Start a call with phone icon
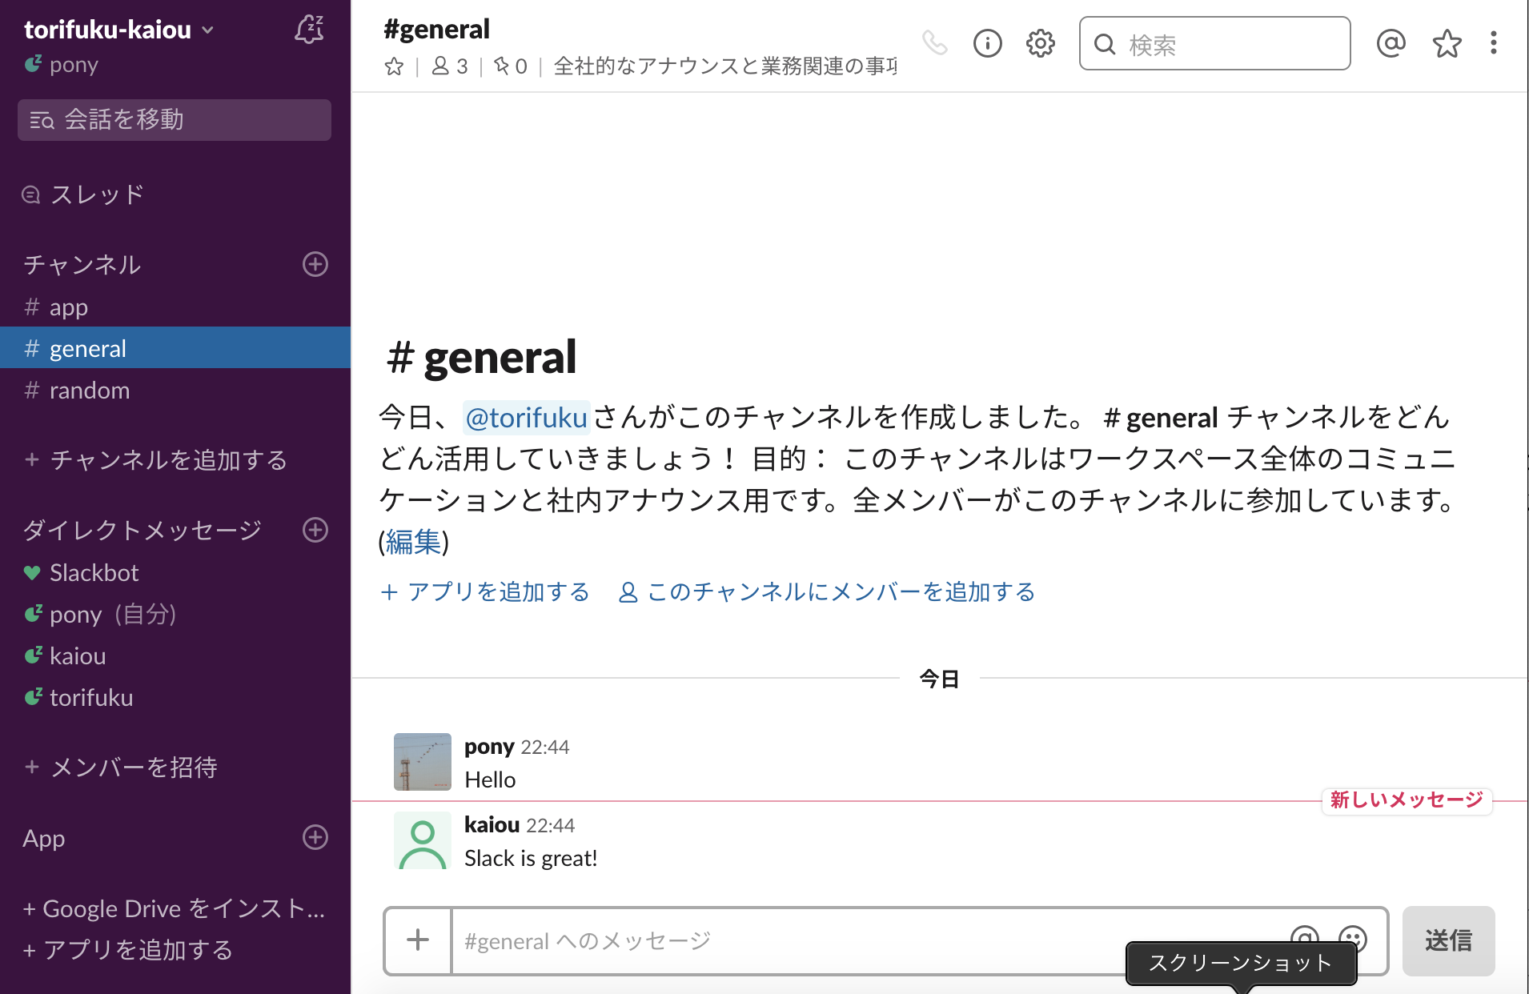The image size is (1529, 994). click(934, 43)
